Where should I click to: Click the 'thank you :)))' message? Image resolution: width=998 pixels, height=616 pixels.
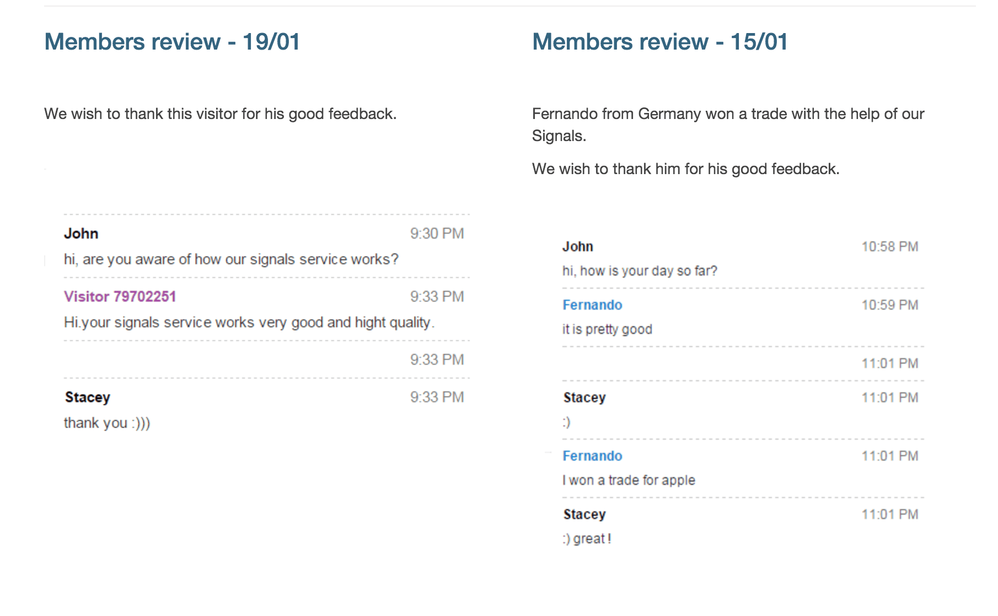(107, 423)
